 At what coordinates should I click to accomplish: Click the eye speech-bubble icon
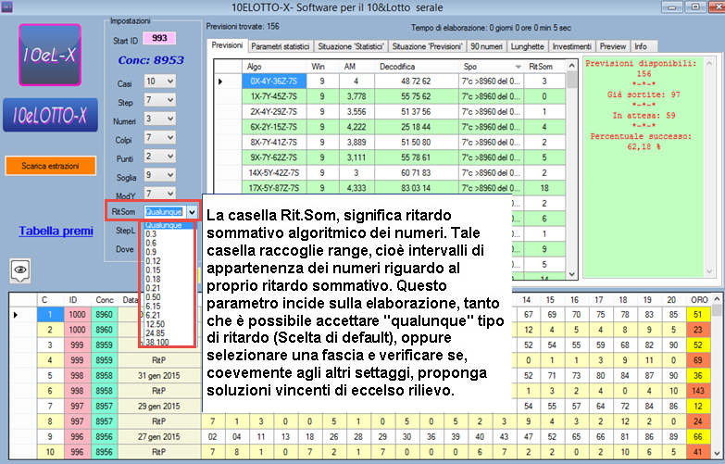tap(20, 270)
